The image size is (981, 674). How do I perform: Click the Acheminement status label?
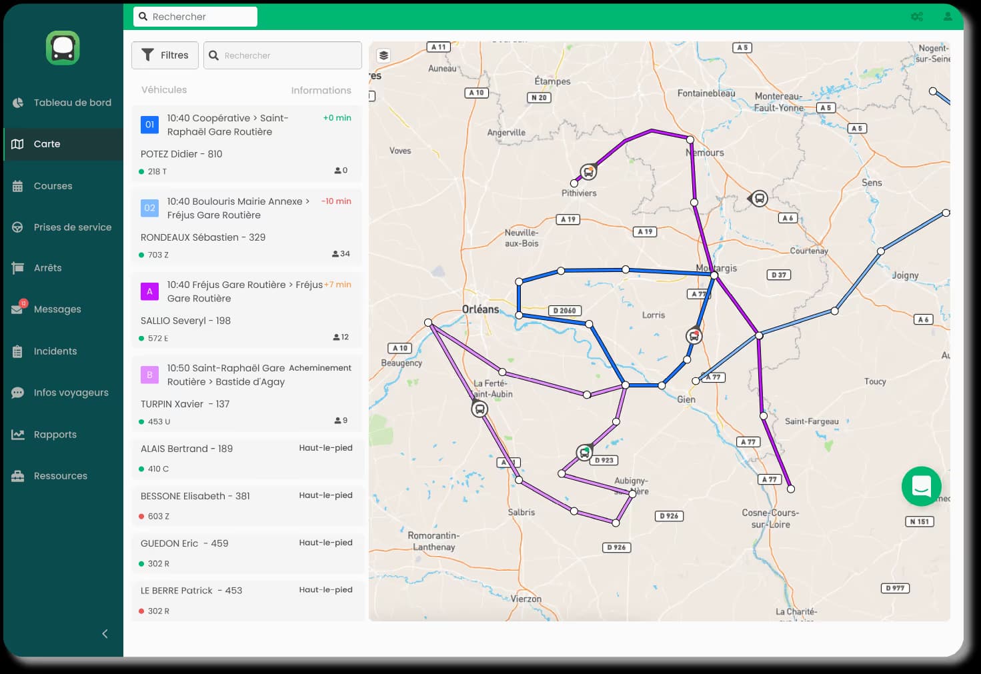coord(320,368)
